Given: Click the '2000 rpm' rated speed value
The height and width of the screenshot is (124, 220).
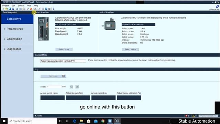Looking at the screenshot, I should [x=144, y=34].
